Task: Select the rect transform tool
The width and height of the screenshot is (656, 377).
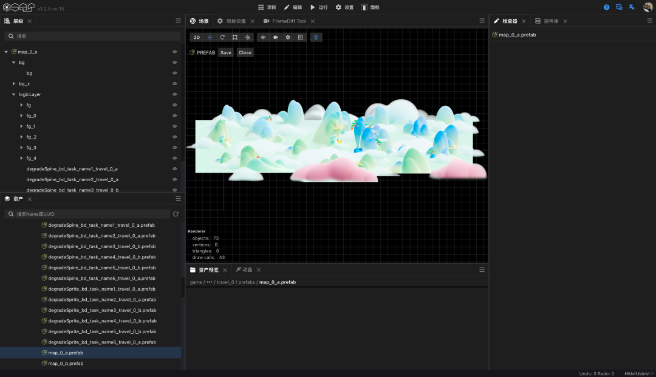Action: pyautogui.click(x=235, y=37)
